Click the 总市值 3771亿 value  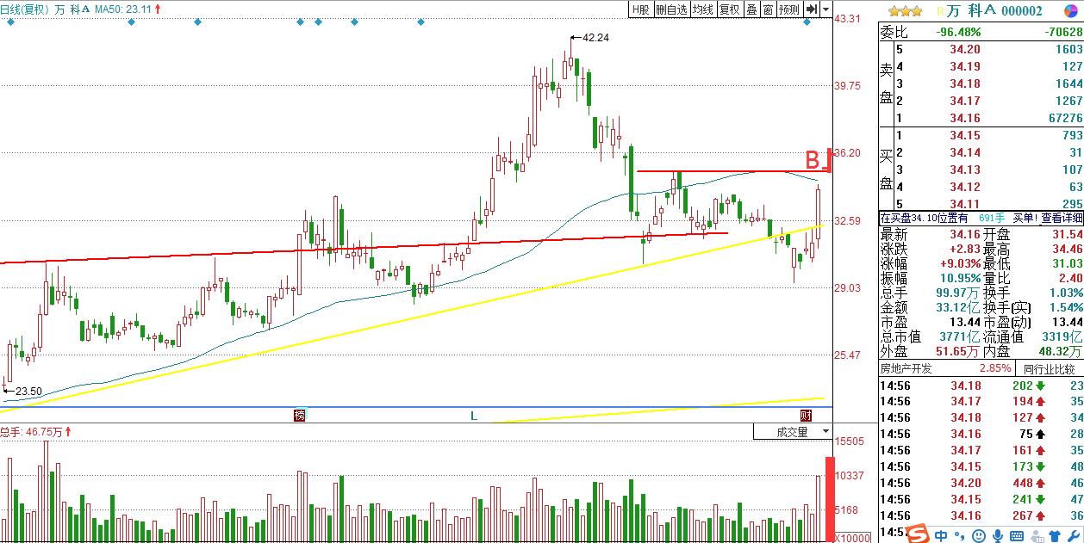tap(961, 336)
